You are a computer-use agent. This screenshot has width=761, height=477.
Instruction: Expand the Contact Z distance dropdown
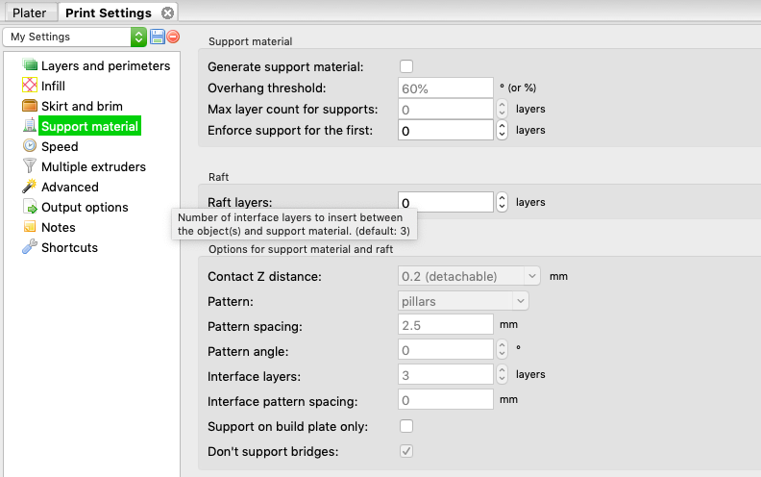pos(469,276)
